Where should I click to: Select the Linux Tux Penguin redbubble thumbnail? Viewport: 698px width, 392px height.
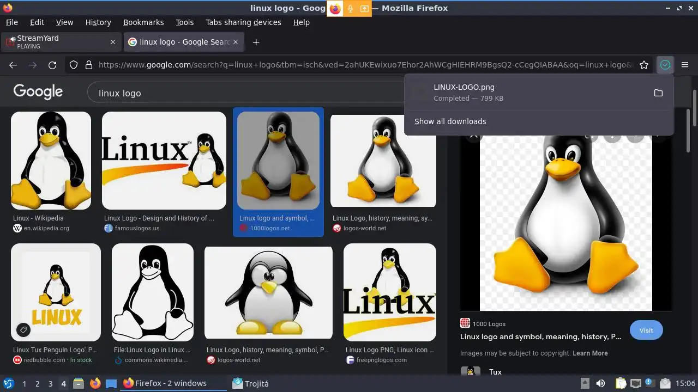click(x=56, y=292)
